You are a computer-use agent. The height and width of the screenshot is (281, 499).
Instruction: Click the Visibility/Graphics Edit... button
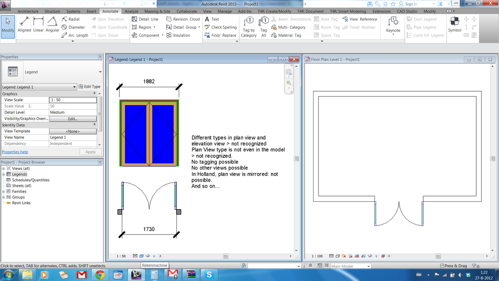click(x=73, y=119)
